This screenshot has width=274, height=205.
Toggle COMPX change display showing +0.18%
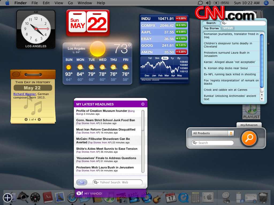[181, 25]
